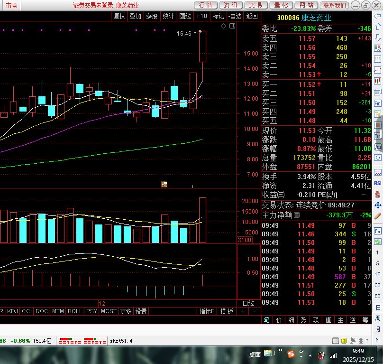Switch to 1-minute period

[x=377, y=252]
